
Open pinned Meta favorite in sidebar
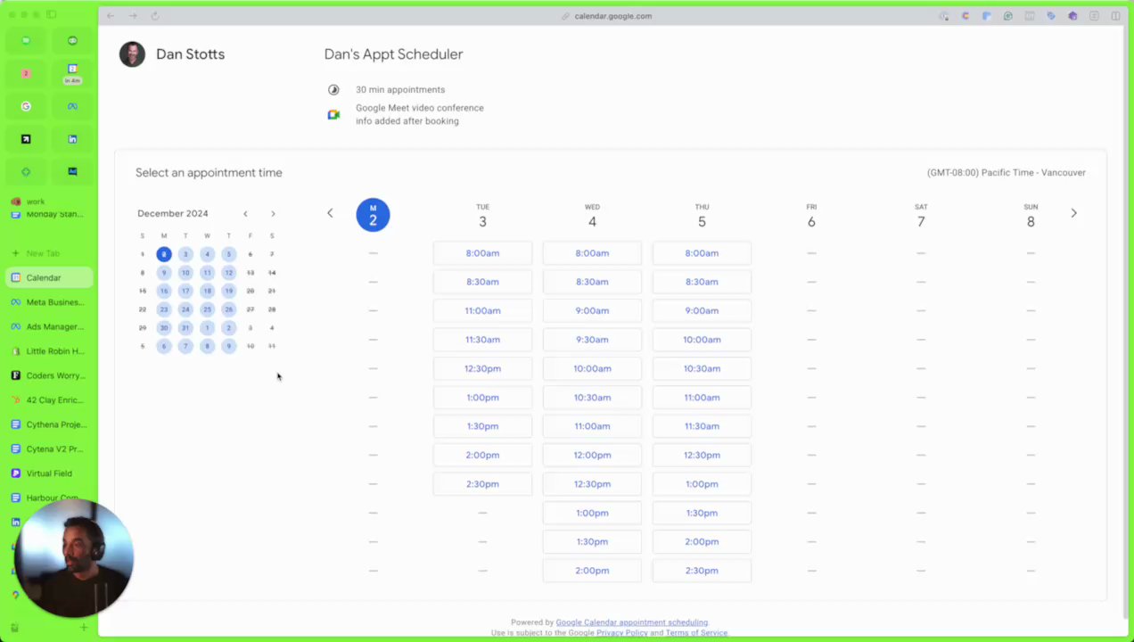[72, 106]
